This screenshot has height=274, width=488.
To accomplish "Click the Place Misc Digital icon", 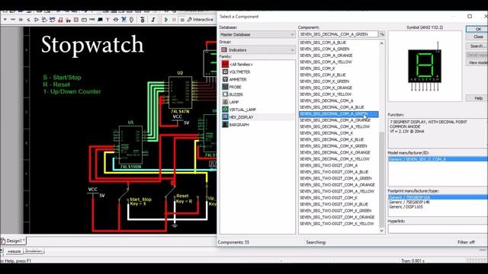I will point(60,20).
